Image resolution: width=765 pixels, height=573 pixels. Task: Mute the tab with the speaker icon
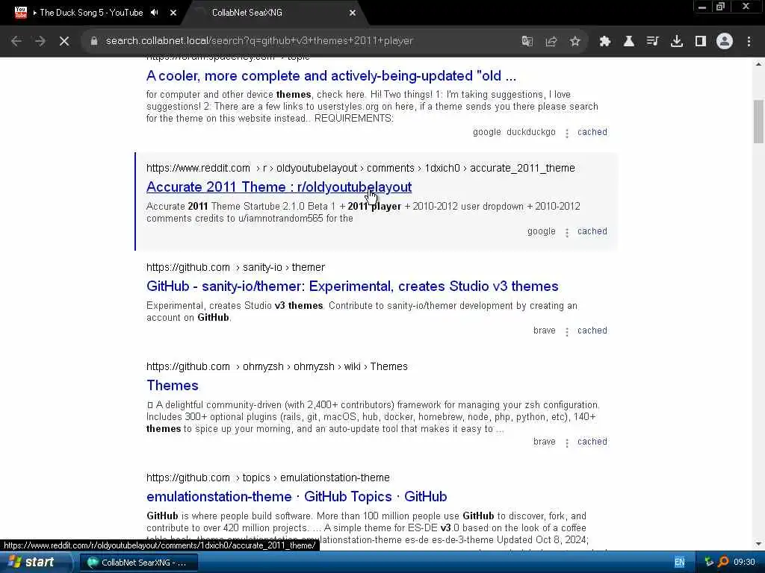[x=155, y=13]
